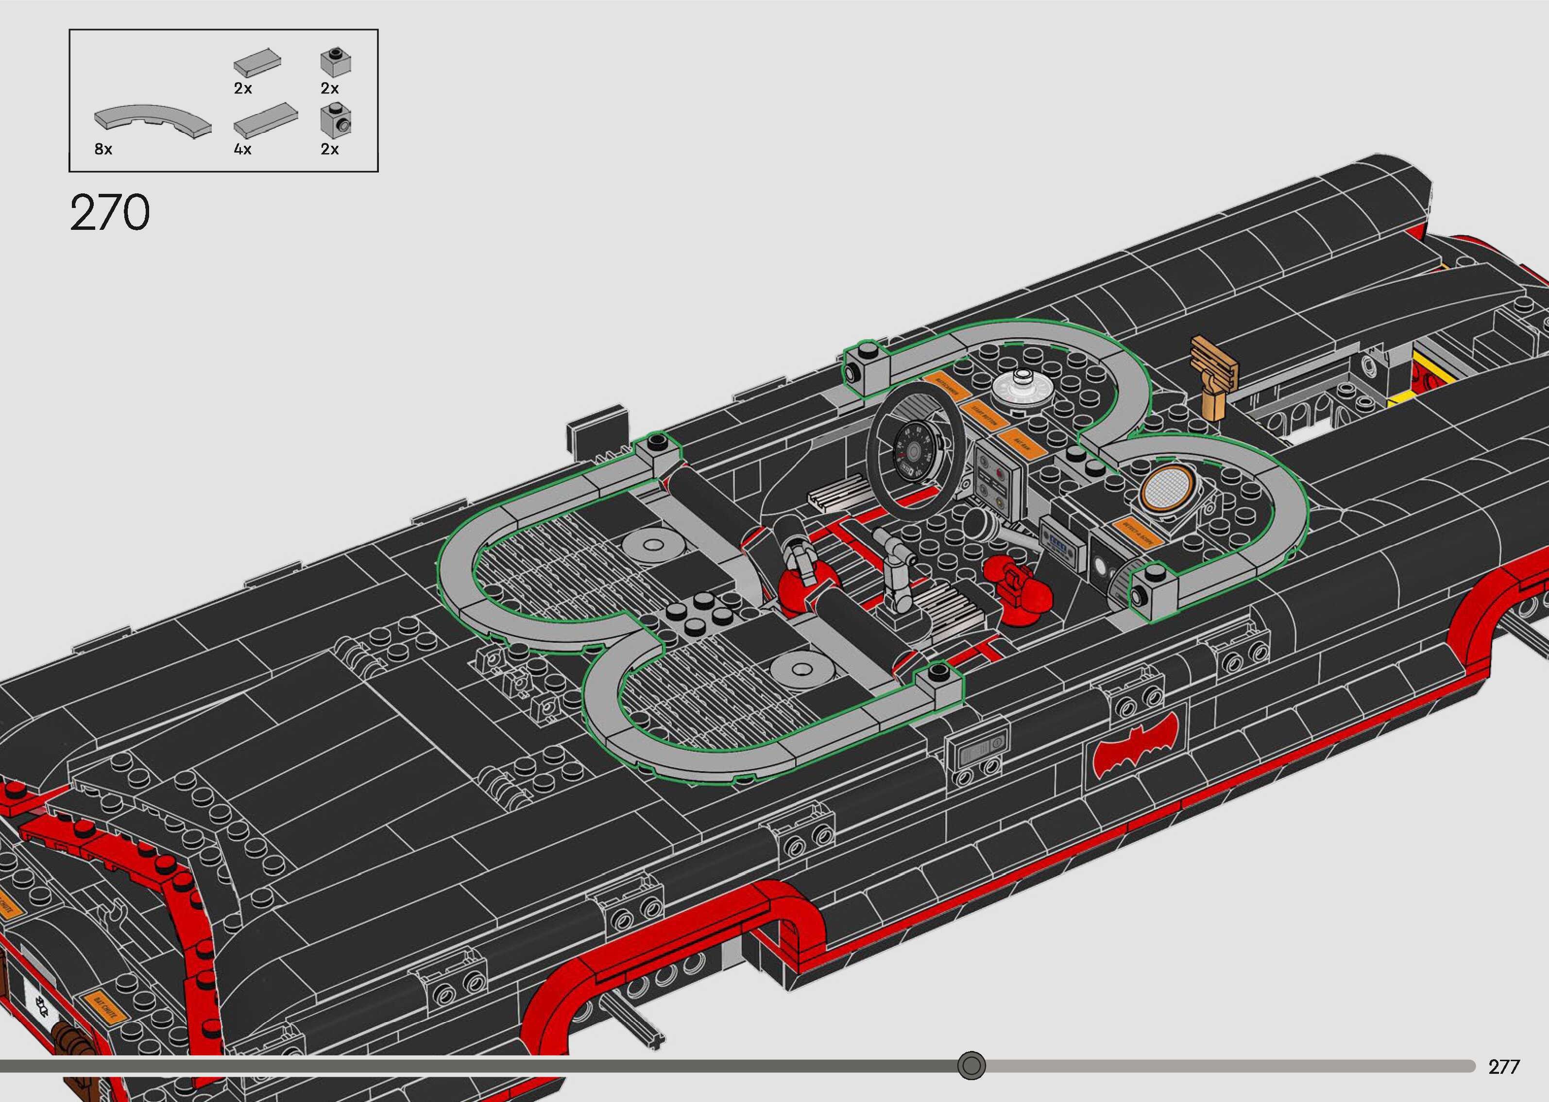Screen dimensions: 1549x1102
Task: Select the long gray tile labeled 4x
Action: 265,121
